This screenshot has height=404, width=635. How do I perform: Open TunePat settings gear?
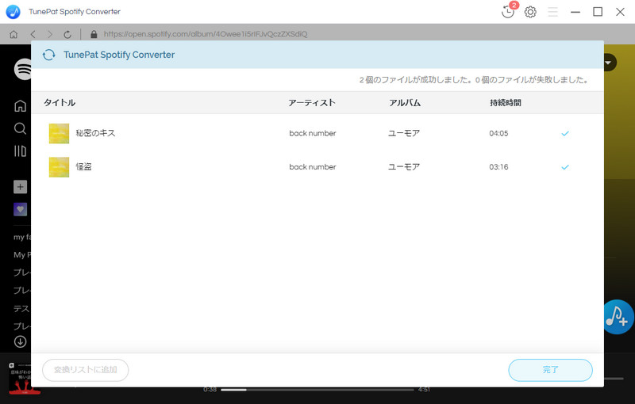point(530,12)
